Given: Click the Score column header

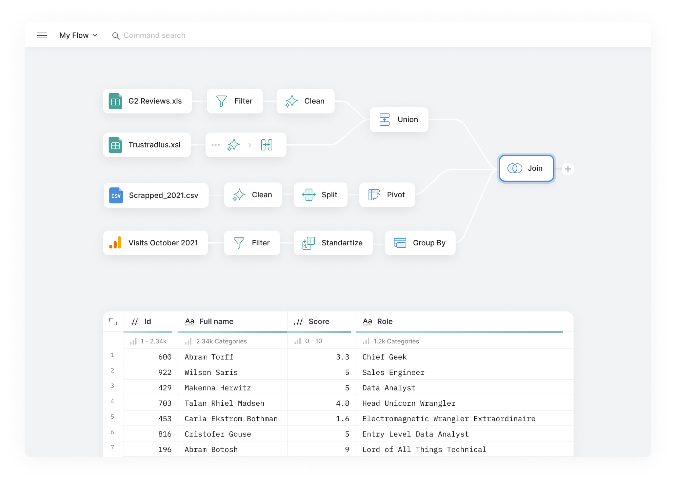Looking at the screenshot, I should click(x=319, y=322).
